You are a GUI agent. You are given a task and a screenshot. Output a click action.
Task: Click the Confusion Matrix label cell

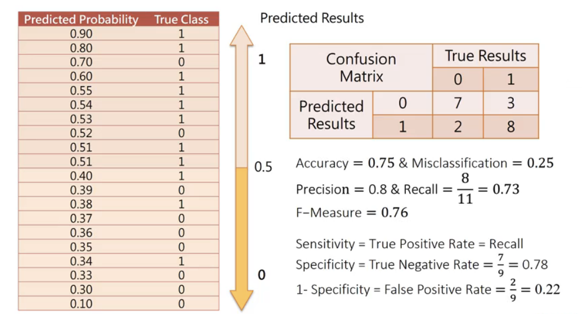coord(361,67)
